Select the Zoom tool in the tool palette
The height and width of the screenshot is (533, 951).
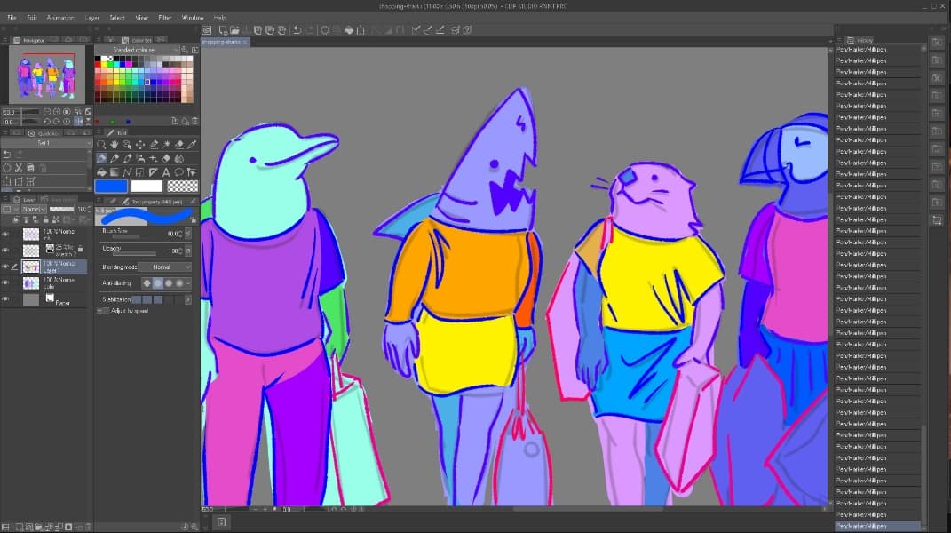click(x=102, y=144)
